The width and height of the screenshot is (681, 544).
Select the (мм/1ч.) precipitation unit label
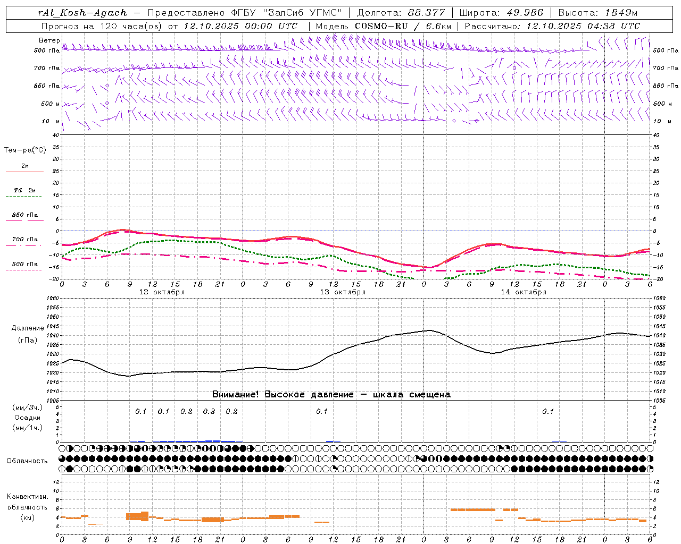(x=28, y=428)
